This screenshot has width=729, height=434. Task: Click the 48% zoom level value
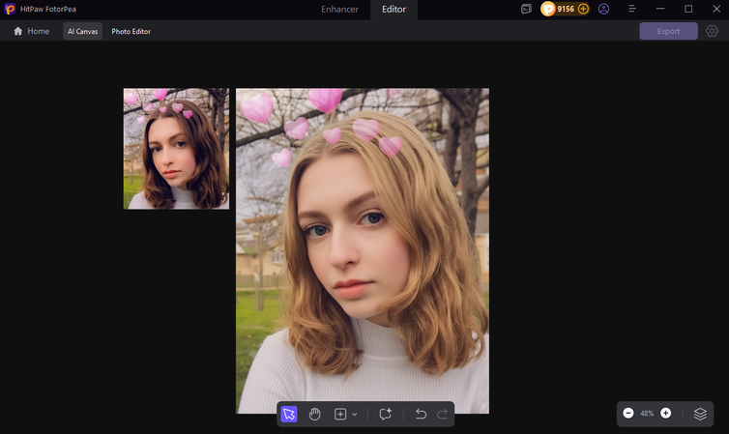(647, 413)
